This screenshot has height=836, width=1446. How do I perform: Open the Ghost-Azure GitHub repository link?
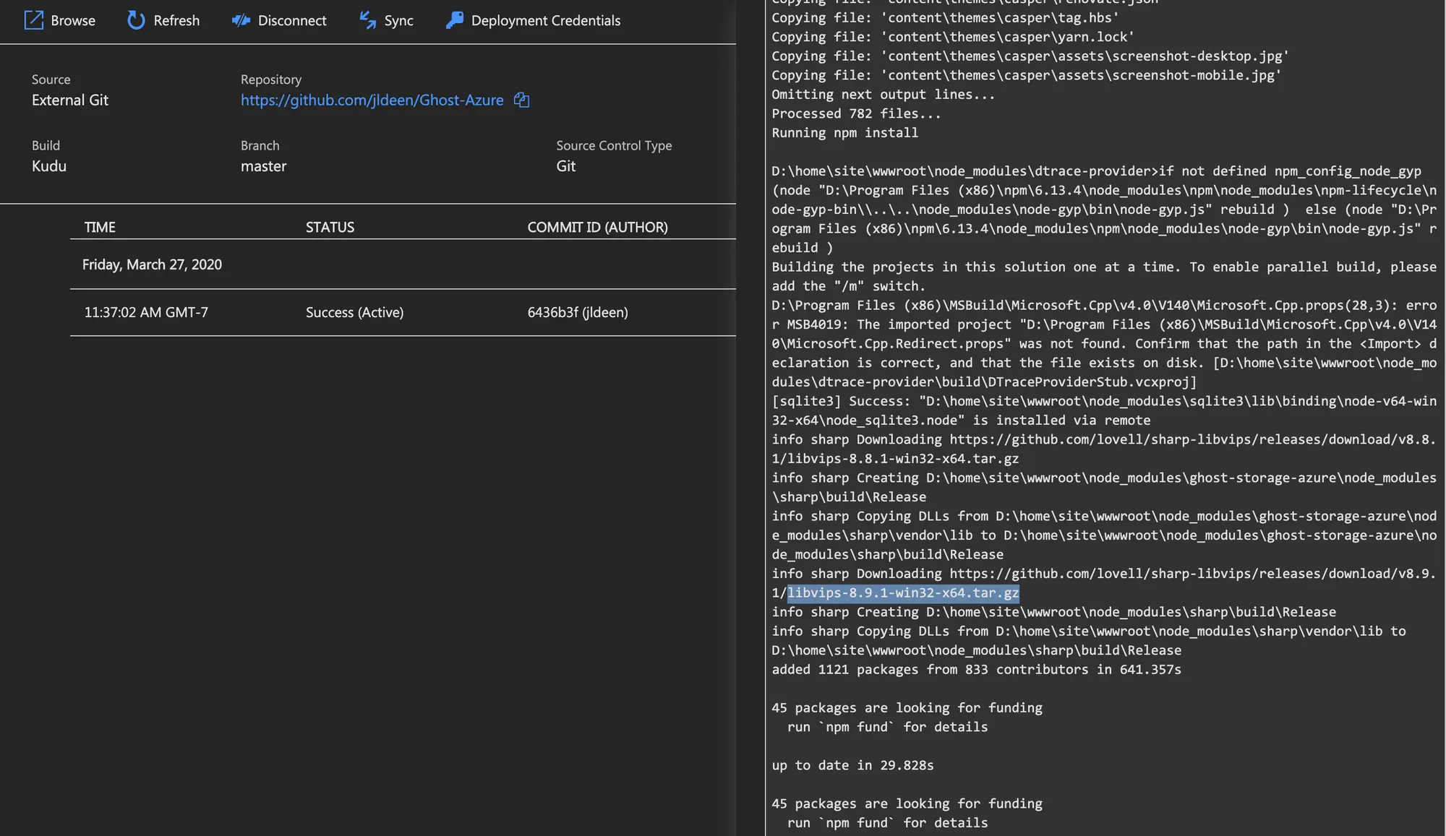click(372, 100)
